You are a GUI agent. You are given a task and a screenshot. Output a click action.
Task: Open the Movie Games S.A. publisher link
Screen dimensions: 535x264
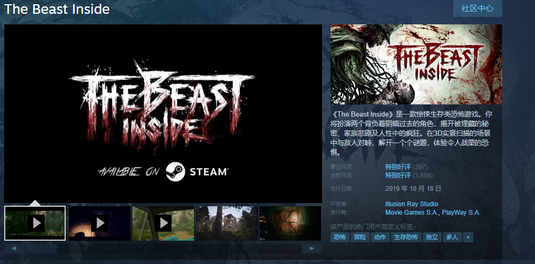click(x=412, y=213)
